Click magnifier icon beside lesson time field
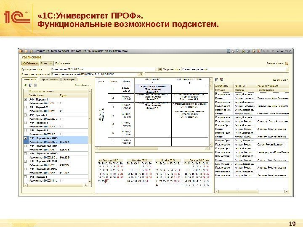The width and height of the screenshot is (303, 227). tap(141, 74)
